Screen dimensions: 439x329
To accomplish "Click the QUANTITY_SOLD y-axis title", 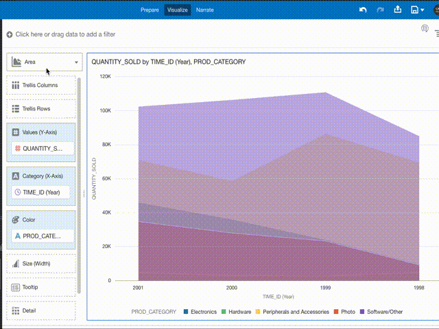I will (x=94, y=178).
